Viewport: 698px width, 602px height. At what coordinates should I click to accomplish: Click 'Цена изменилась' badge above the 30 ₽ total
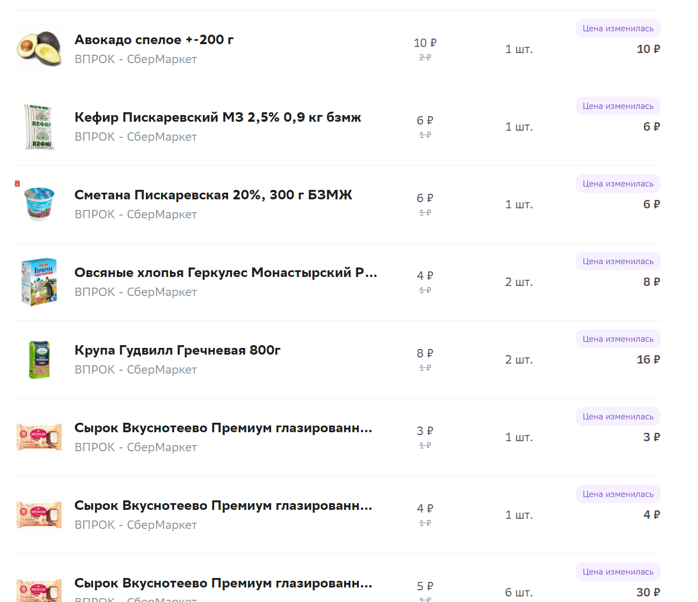tap(618, 572)
